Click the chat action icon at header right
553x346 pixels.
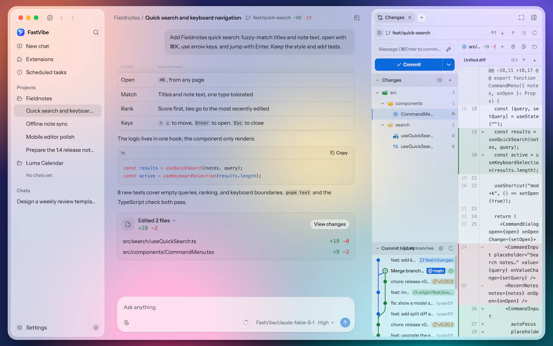pyautogui.click(x=357, y=18)
